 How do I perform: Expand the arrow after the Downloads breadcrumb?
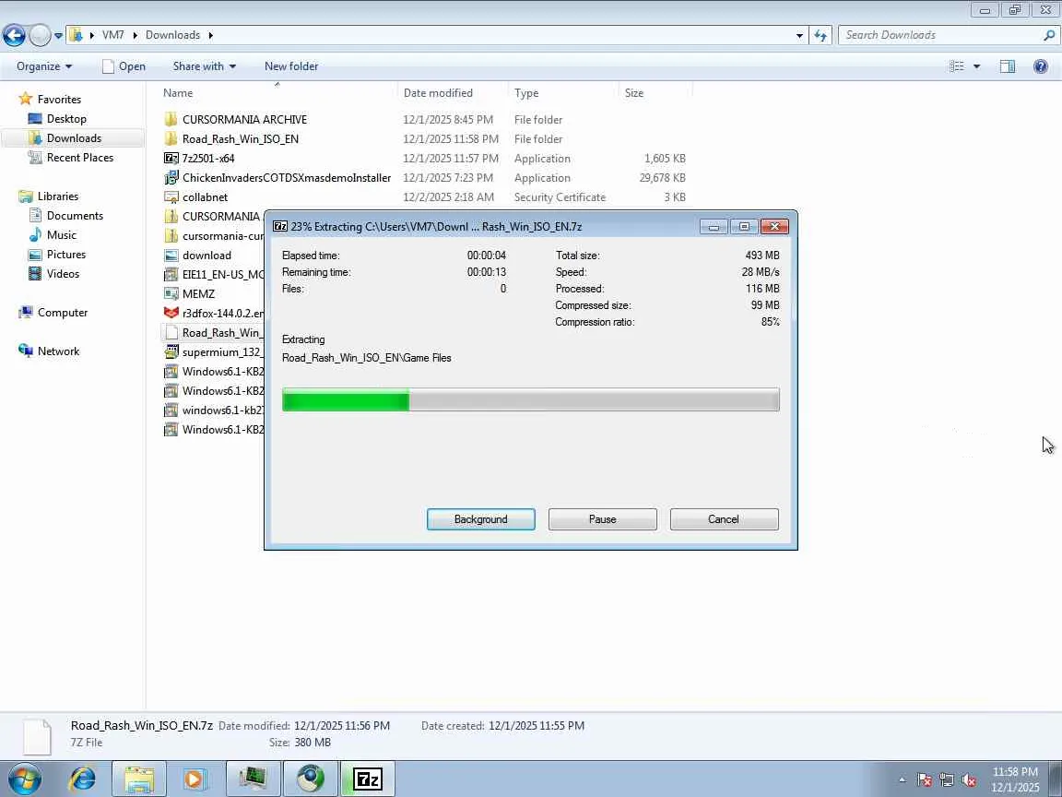pos(210,35)
